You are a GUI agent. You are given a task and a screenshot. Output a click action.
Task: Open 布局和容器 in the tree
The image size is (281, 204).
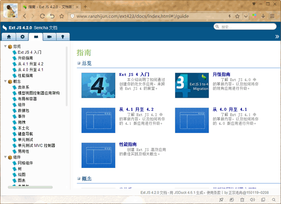click(x=27, y=99)
